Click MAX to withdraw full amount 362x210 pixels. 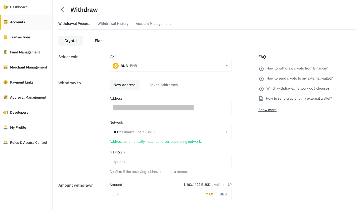pyautogui.click(x=209, y=194)
